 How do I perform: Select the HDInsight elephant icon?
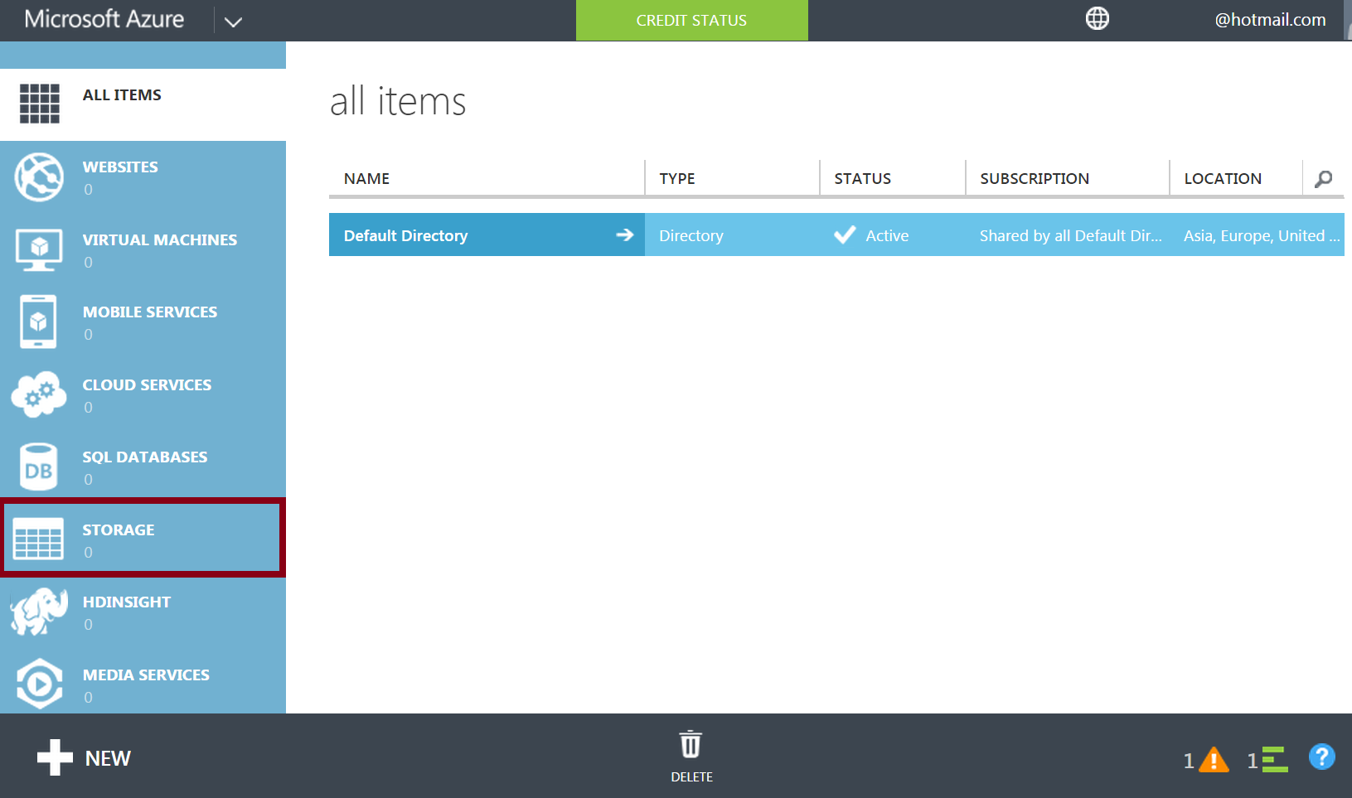pos(39,612)
